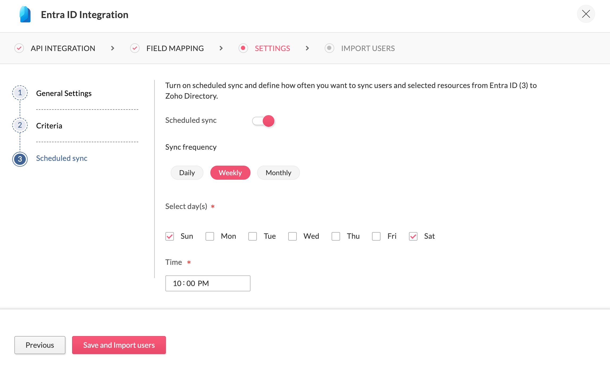Click the Field Mapping checkmark step icon
Screen dimensions: 610x369
pyautogui.click(x=135, y=48)
